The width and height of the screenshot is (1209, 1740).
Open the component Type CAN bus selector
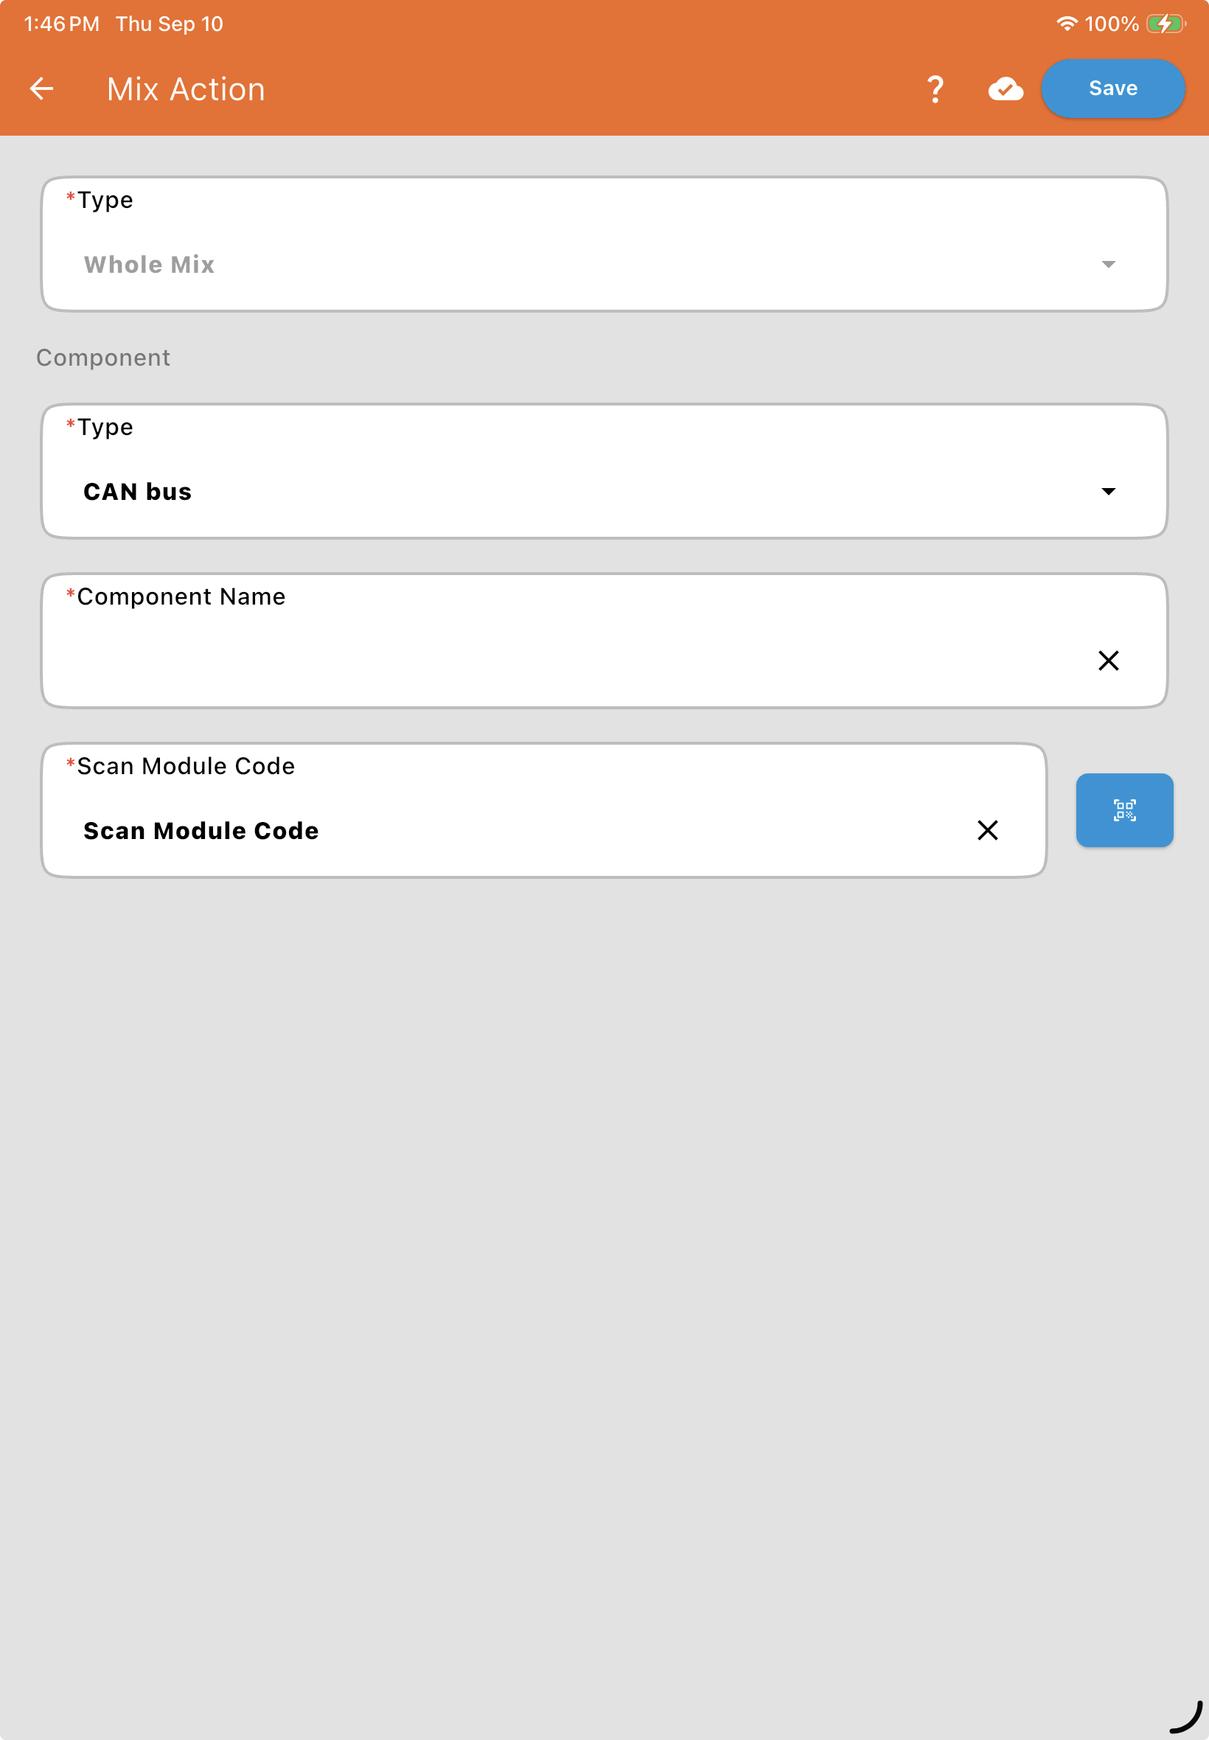tap(604, 471)
